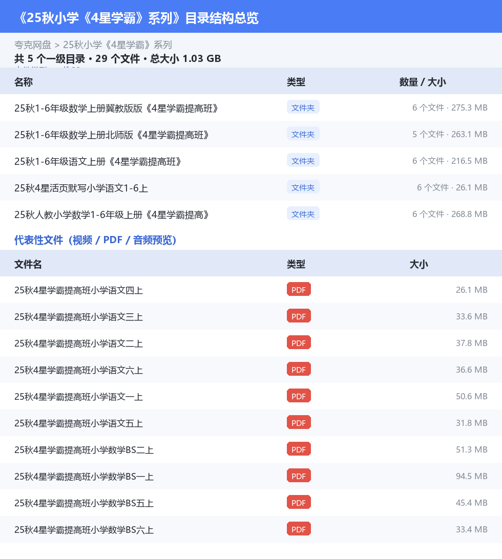
Task: Open folder 25秋1-6年级数学上册冀教版版《4星学霸提高班》
Action: click(116, 108)
